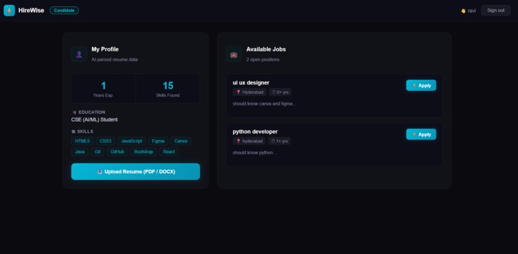Select the Figma skill tag
This screenshot has height=254, width=518.
coord(158,141)
